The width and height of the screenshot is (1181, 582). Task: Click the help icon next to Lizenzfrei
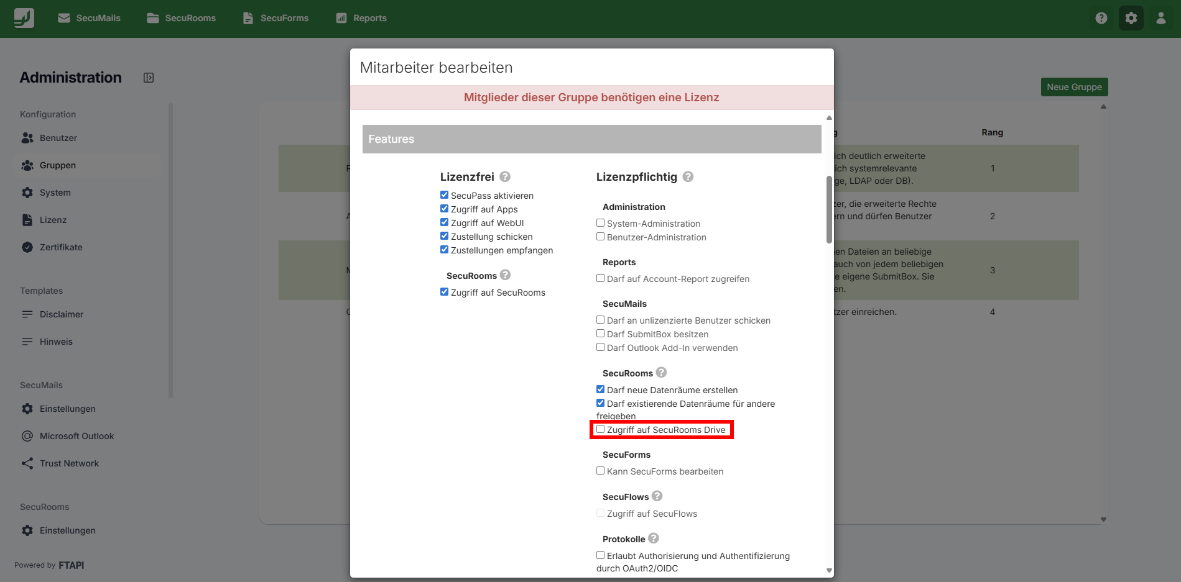[x=505, y=177]
